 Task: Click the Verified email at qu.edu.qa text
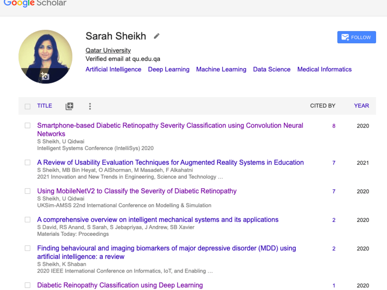pos(123,59)
